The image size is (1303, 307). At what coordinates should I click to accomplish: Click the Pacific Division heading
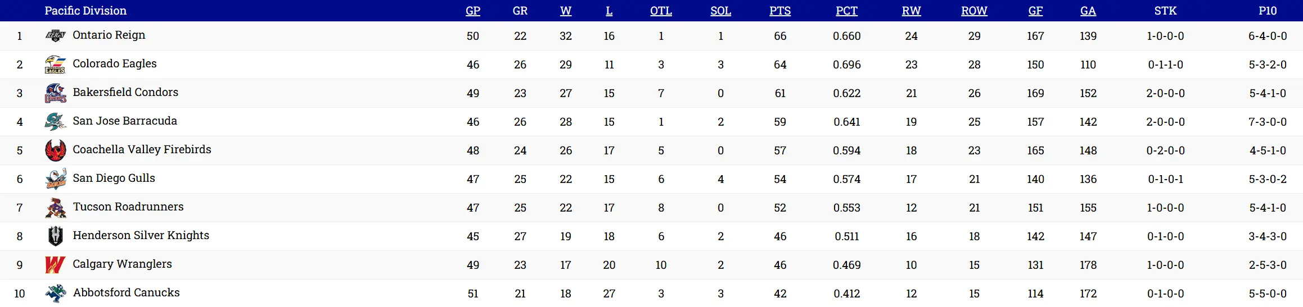coord(85,11)
